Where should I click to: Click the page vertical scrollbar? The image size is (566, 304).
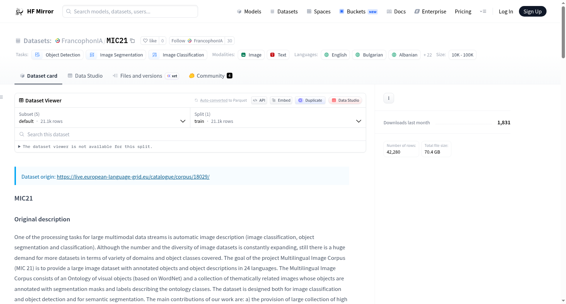(563, 32)
